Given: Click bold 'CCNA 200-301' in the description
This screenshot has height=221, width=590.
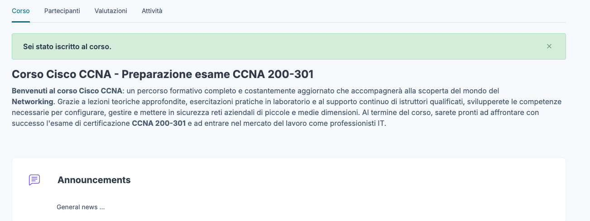Looking at the screenshot, I should (x=158, y=123).
